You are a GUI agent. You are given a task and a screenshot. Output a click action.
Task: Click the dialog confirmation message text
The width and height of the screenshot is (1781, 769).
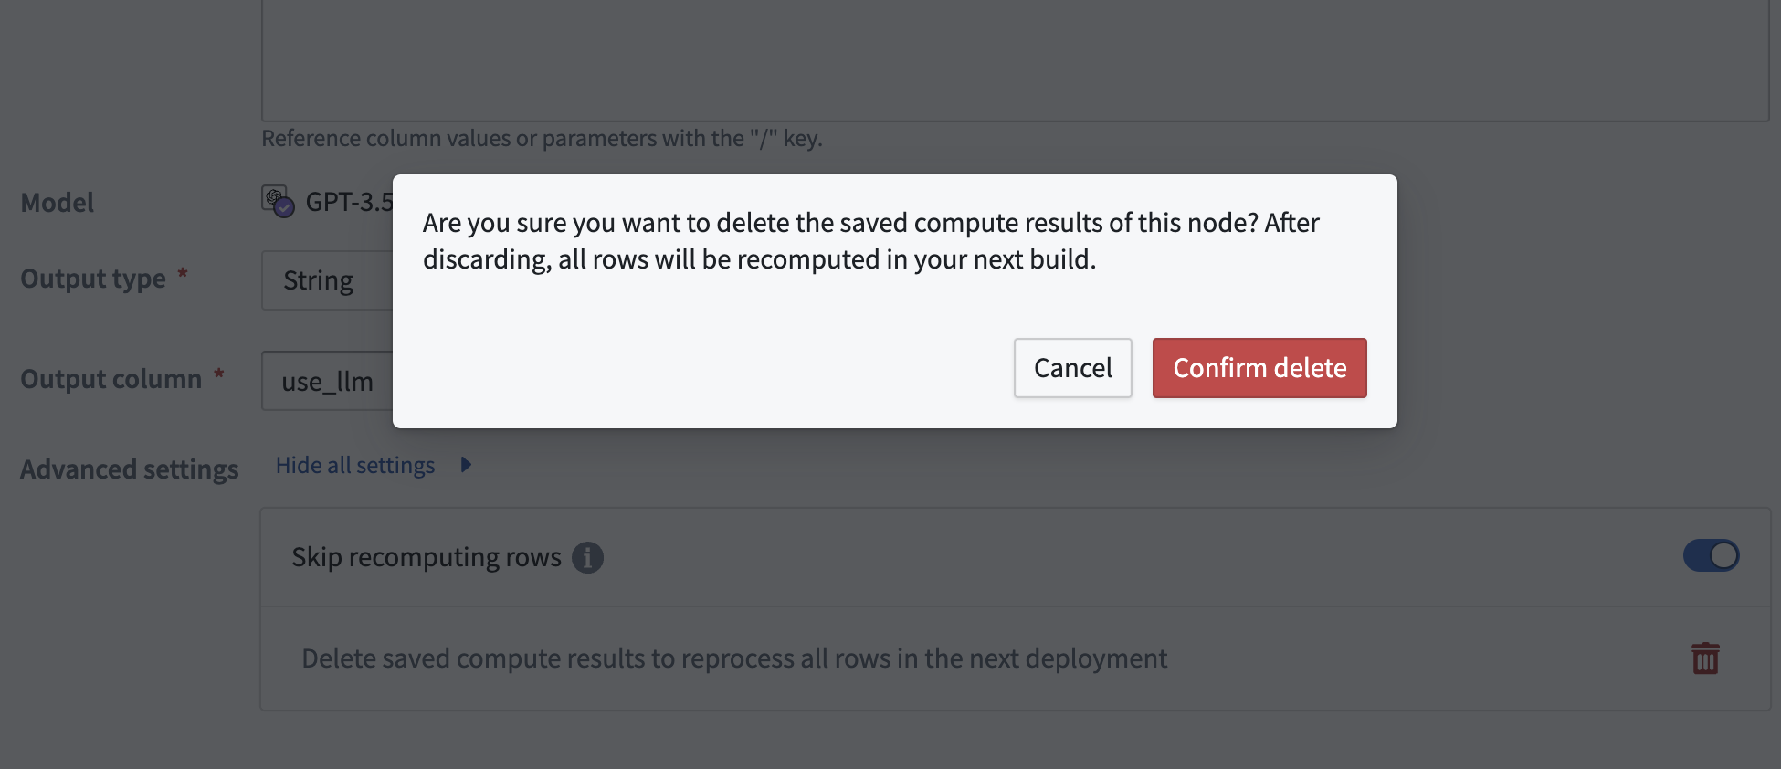tap(870, 241)
